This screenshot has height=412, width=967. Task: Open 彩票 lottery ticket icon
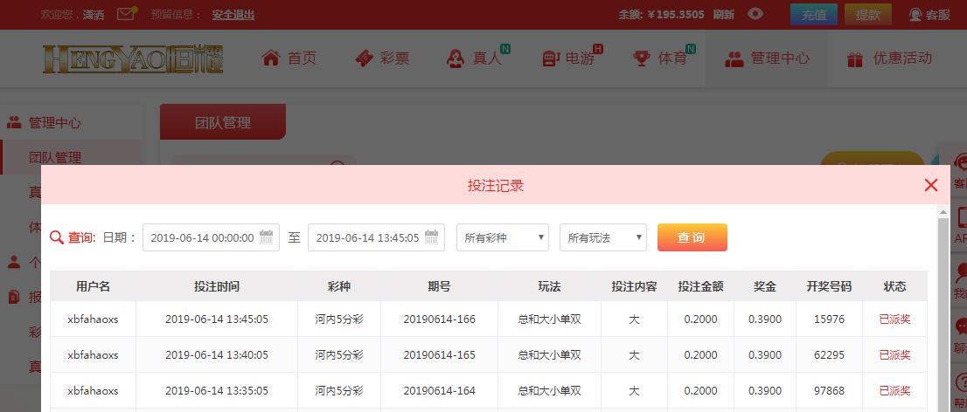365,58
